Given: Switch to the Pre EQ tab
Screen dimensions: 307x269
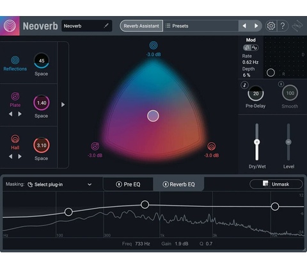Looking at the screenshot, I should (x=128, y=184).
